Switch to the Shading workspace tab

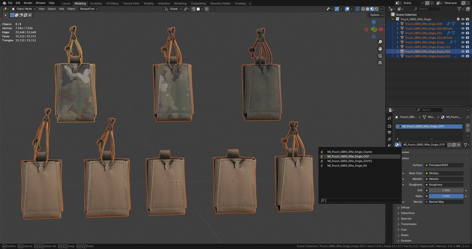click(148, 3)
